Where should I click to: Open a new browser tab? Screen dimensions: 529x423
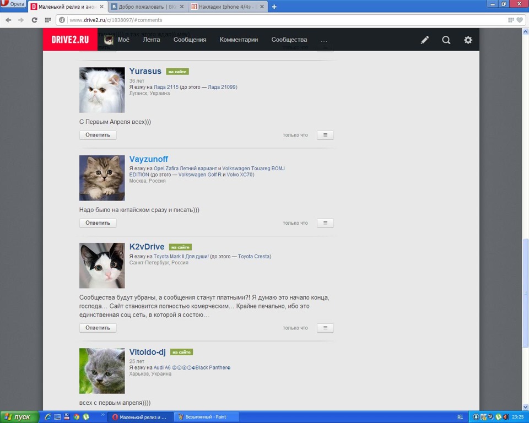click(x=274, y=7)
